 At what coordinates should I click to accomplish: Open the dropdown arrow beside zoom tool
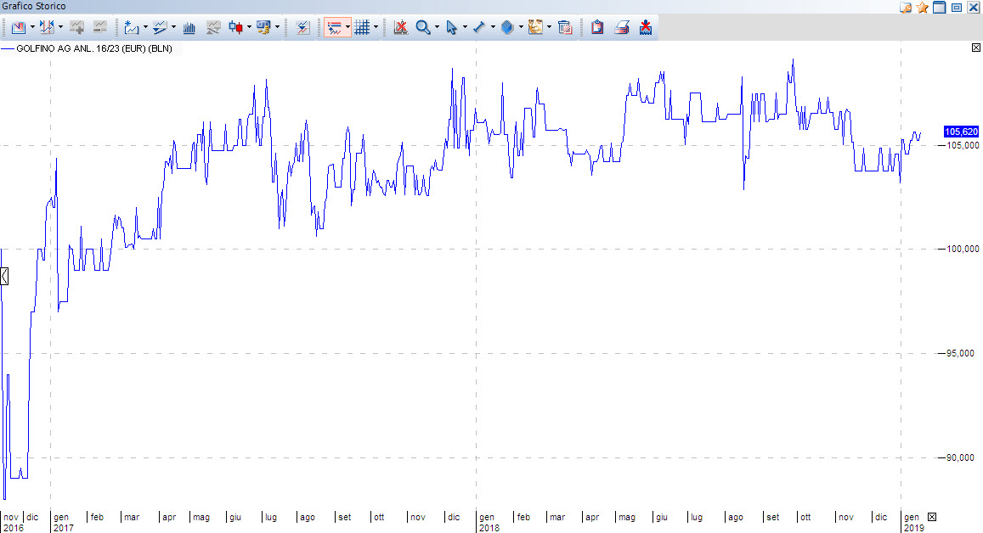click(437, 27)
